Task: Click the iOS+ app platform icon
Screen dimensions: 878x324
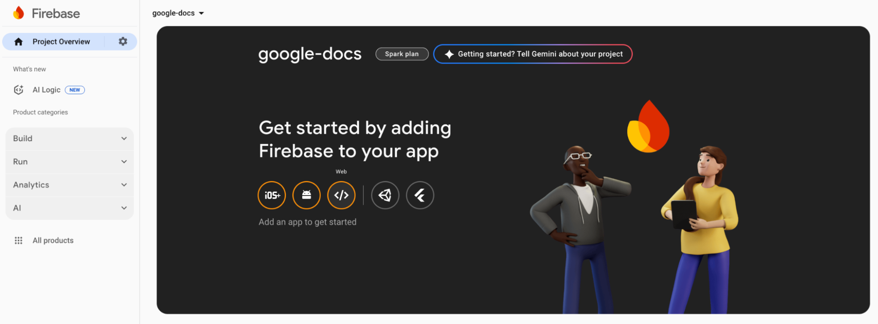Action: coord(271,195)
